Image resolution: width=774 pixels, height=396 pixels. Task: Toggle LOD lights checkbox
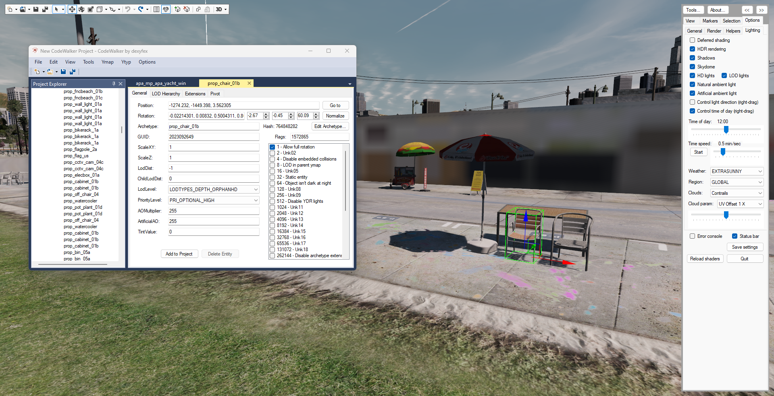(x=724, y=76)
